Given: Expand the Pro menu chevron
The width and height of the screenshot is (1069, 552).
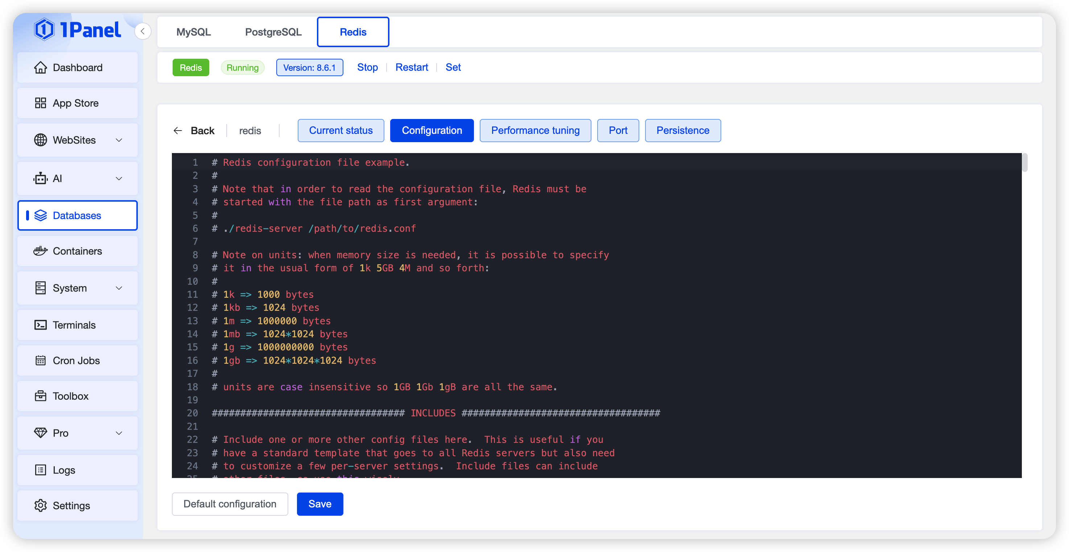Looking at the screenshot, I should pyautogui.click(x=119, y=433).
